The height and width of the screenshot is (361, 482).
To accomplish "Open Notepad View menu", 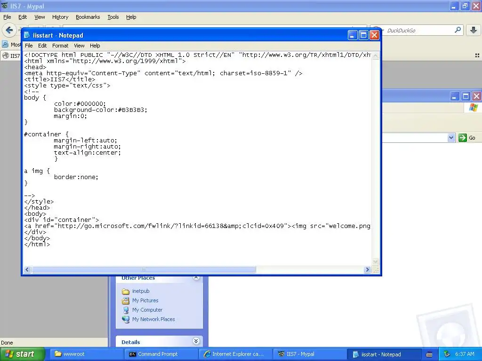I will [79, 46].
